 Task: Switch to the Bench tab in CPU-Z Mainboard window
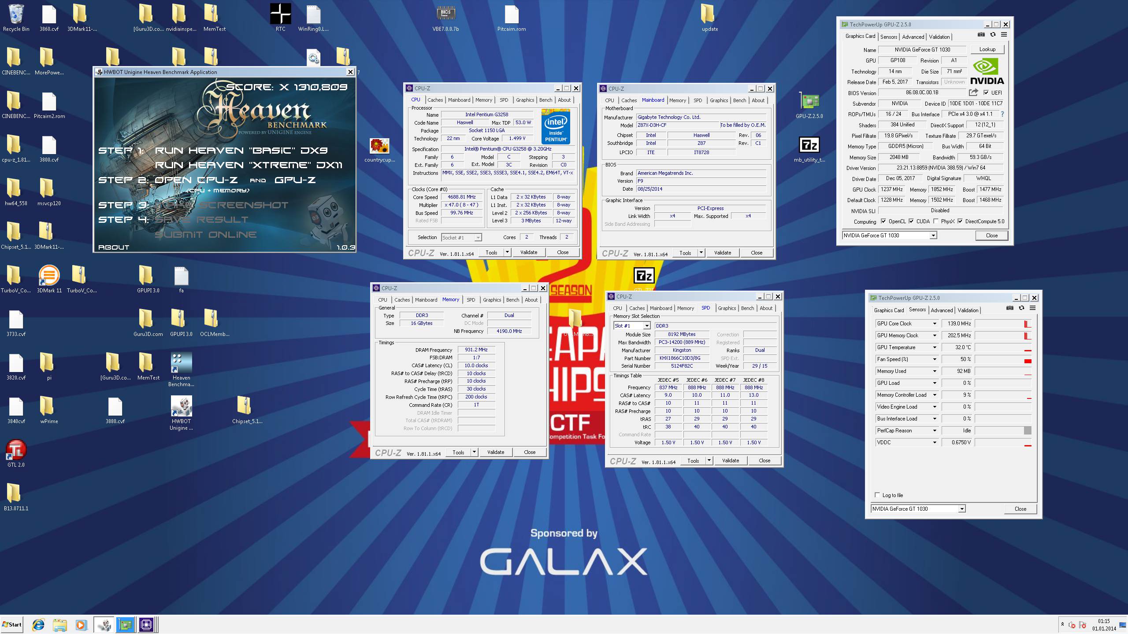[x=739, y=100]
